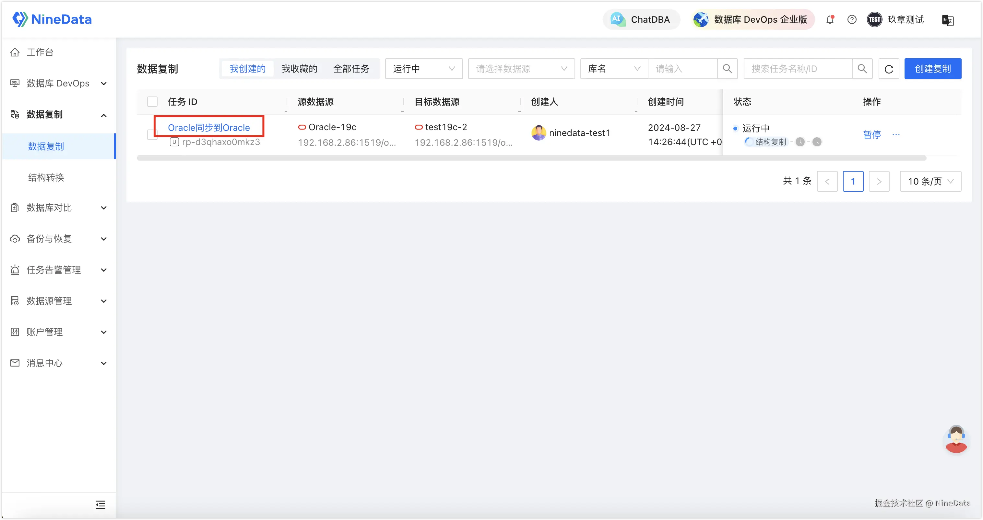Image resolution: width=983 pixels, height=520 pixels.
Task: Open the 请选择数据源 dropdown
Action: coord(521,69)
